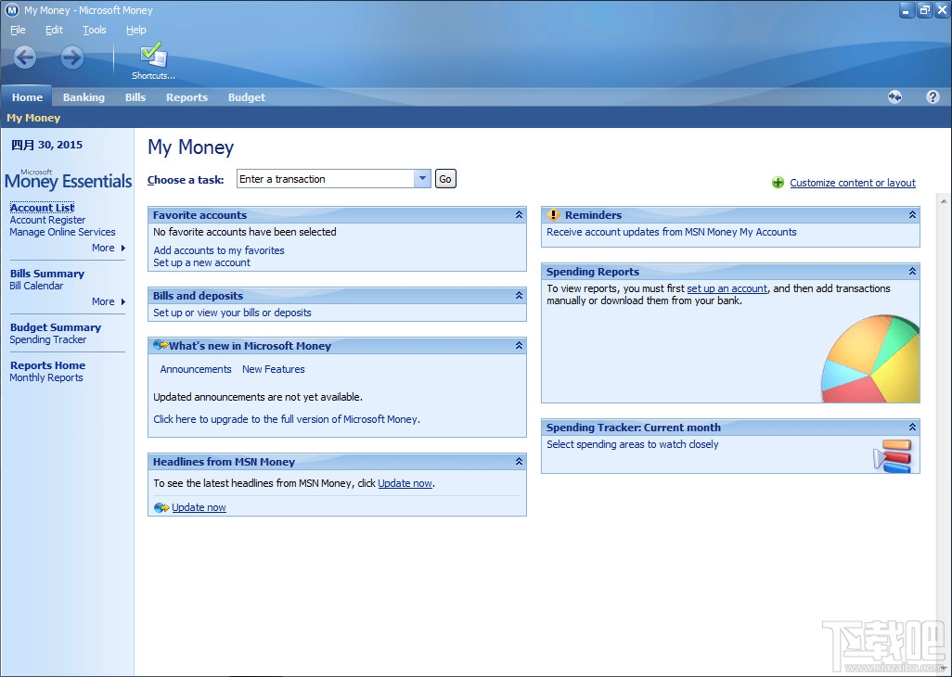Click Set up or view your bills or deposits
This screenshot has height=677, width=952.
pos(232,313)
